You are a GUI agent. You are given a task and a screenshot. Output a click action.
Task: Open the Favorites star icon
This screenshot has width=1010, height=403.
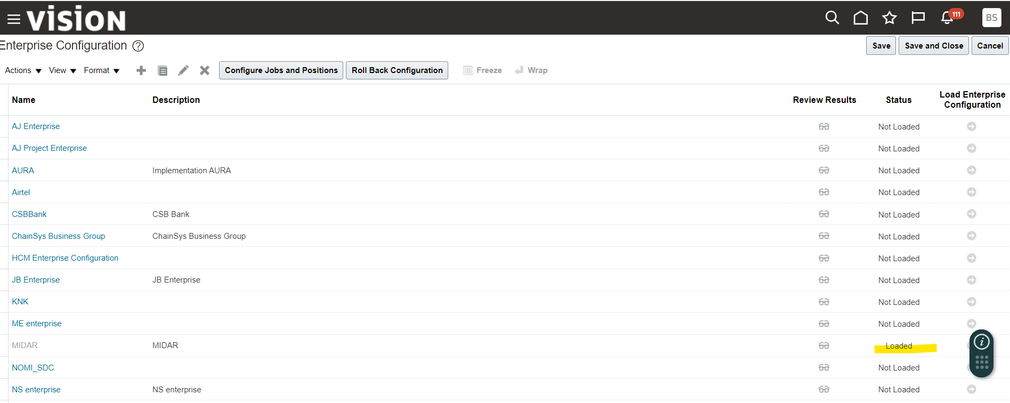tap(890, 18)
